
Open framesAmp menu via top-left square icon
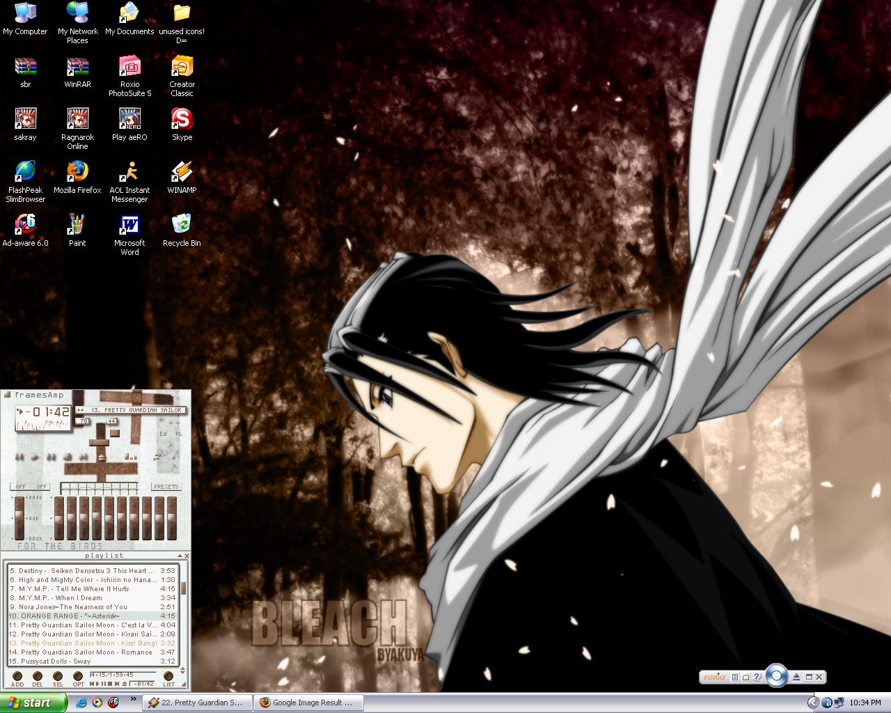7,395
